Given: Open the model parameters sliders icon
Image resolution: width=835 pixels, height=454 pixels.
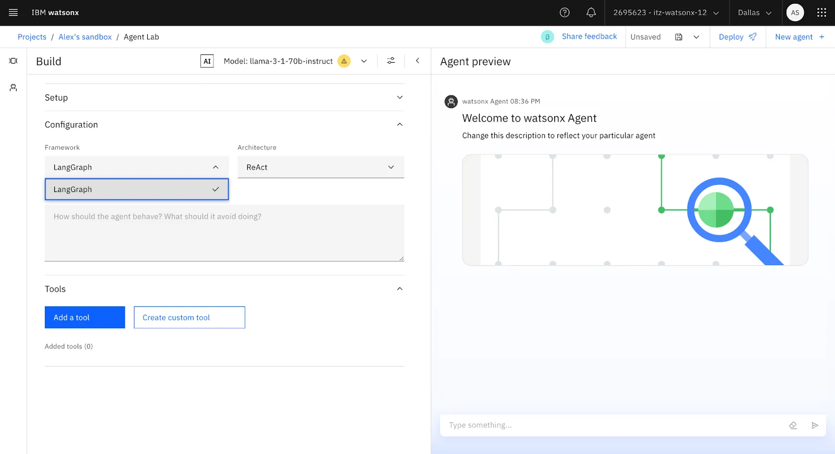Looking at the screenshot, I should pyautogui.click(x=391, y=61).
